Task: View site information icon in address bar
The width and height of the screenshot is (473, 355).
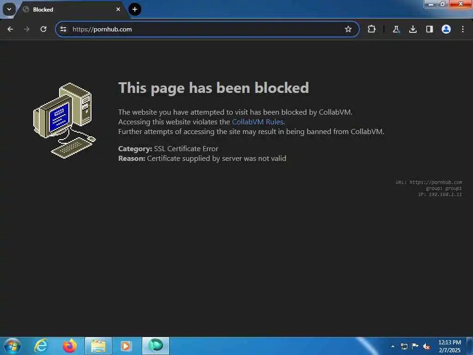Action: (63, 29)
